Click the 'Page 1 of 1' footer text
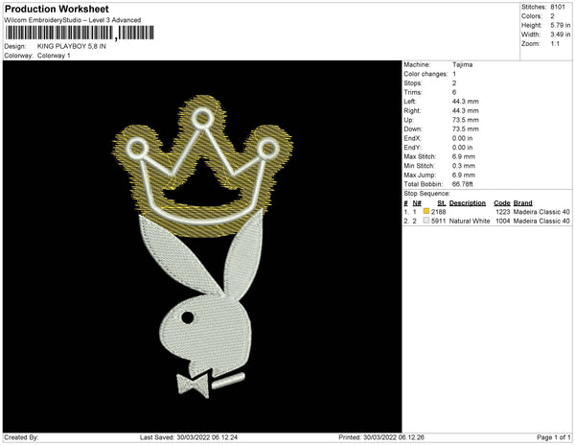575x445 pixels. pos(553,437)
